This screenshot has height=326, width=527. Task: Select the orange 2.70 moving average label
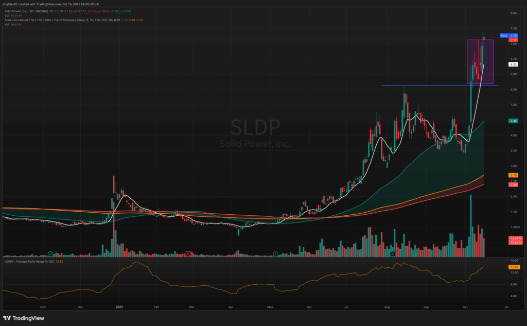click(513, 176)
